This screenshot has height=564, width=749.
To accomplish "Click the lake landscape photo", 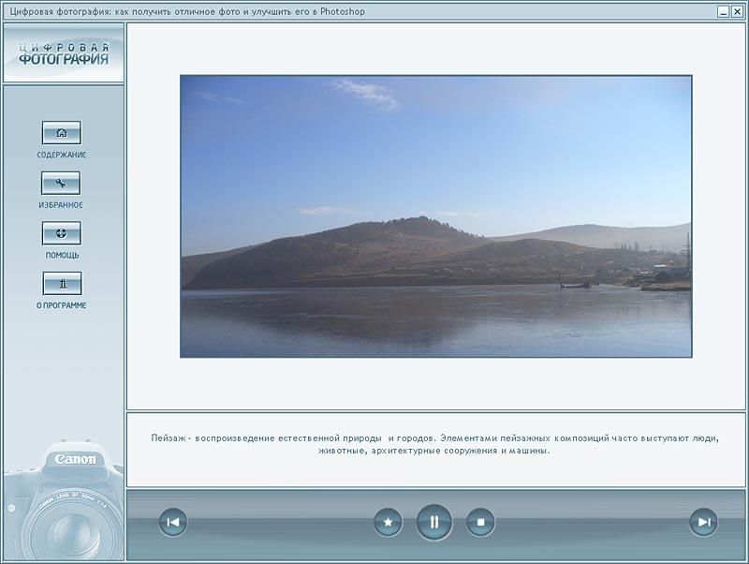I will (435, 216).
